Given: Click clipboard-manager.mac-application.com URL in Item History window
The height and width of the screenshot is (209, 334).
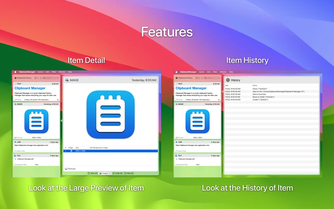Looking at the screenshot, I should [x=192, y=145].
